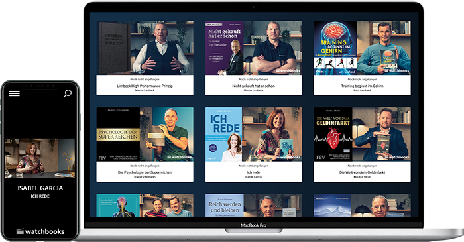This screenshot has width=464, height=242.
Task: Open the Nicht gekauft hat er schon video
Action: (x=254, y=48)
